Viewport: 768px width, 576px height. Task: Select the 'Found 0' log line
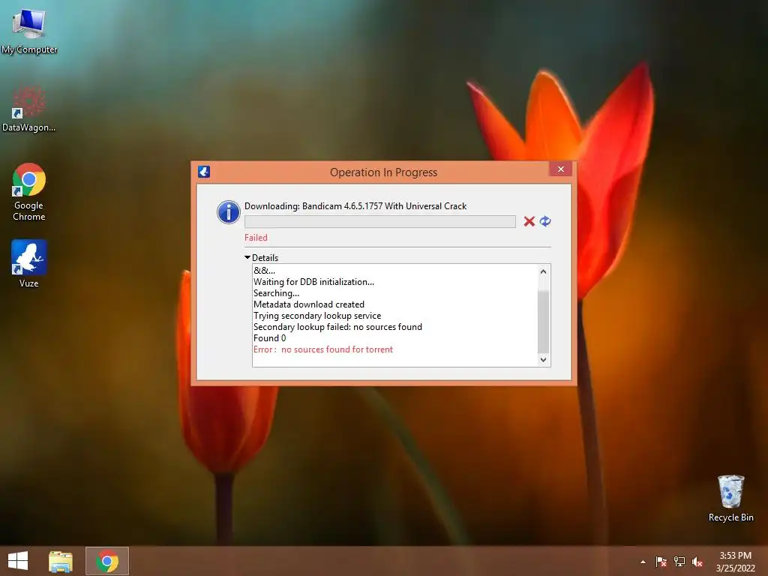[x=269, y=338]
